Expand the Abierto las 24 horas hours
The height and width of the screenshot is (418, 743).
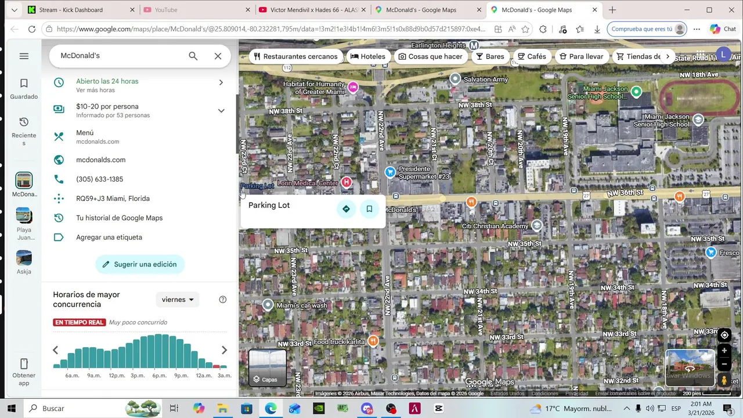(x=139, y=85)
